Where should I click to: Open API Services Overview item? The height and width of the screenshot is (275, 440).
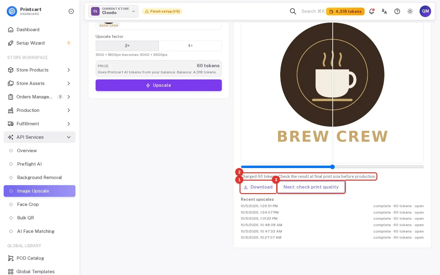click(40, 151)
